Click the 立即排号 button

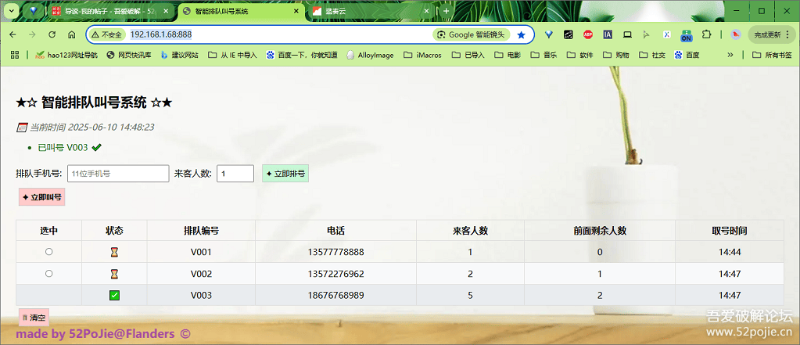(285, 174)
